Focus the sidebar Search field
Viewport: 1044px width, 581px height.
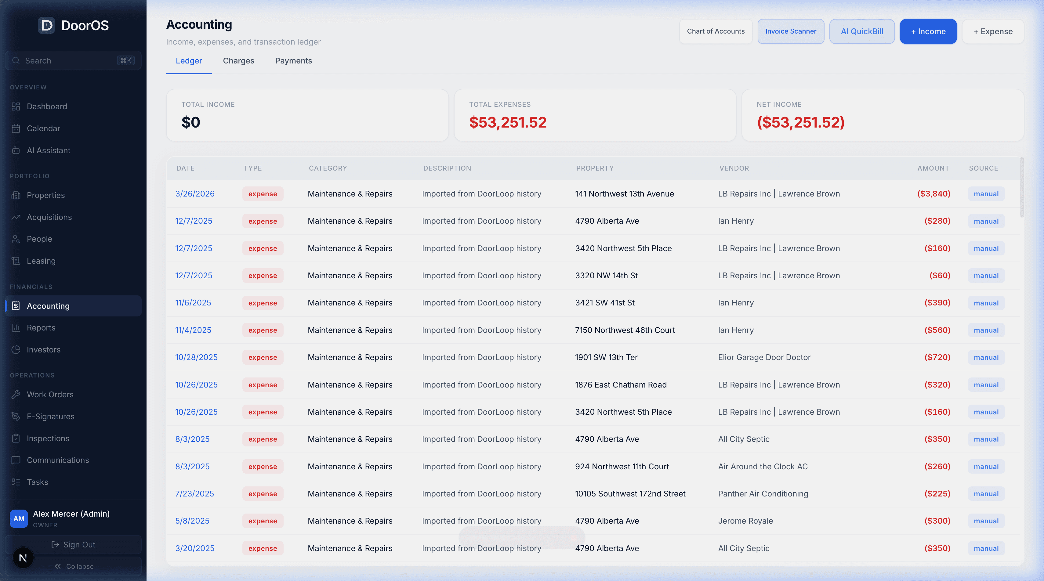pos(73,61)
